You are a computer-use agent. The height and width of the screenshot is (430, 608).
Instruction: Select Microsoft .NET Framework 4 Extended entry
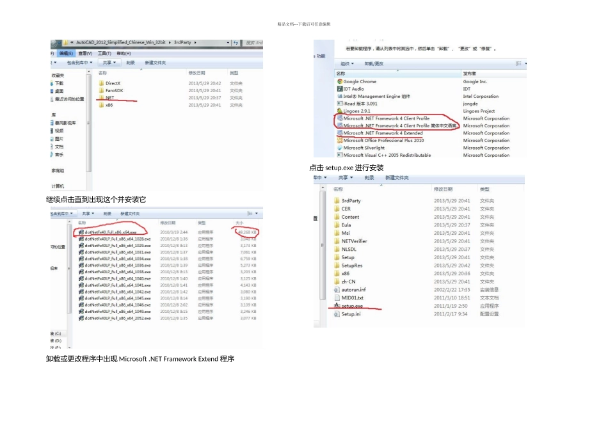(383, 133)
